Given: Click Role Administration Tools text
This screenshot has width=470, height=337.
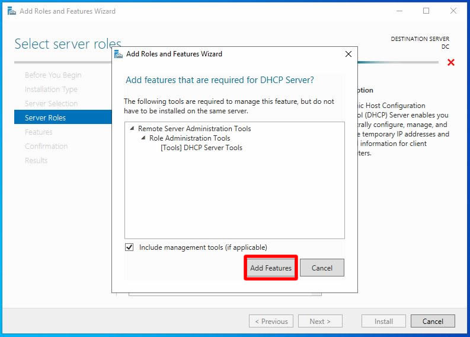Looking at the screenshot, I should click(190, 138).
